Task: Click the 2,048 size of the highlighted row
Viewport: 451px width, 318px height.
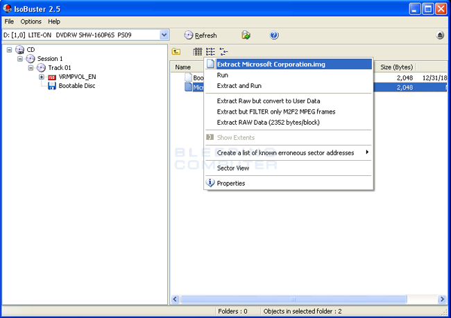Action: pos(405,87)
